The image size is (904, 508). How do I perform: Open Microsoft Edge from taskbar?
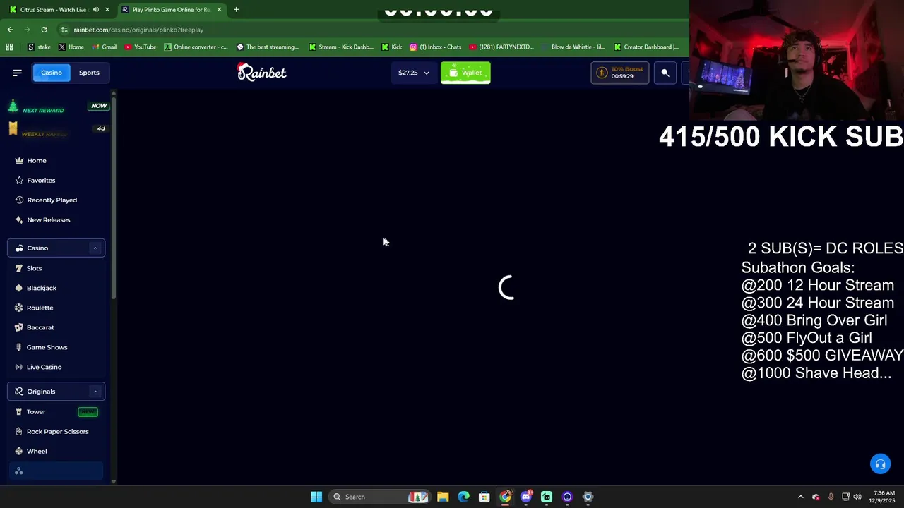coord(463,497)
